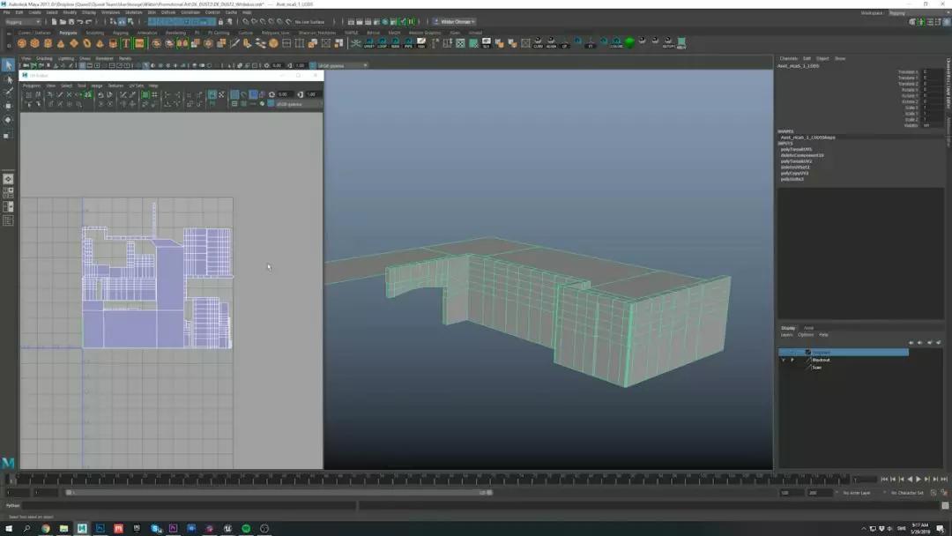Viewport: 952px width, 536px height.
Task: Click the go to start playback button
Action: (x=884, y=480)
